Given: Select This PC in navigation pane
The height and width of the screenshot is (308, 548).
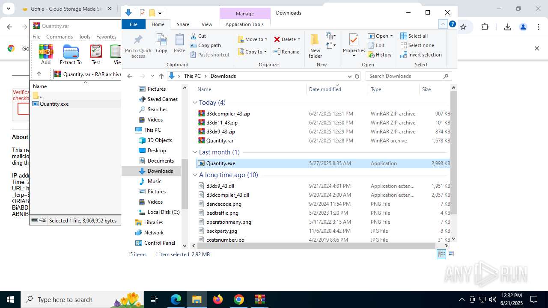Looking at the screenshot, I should point(148,130).
